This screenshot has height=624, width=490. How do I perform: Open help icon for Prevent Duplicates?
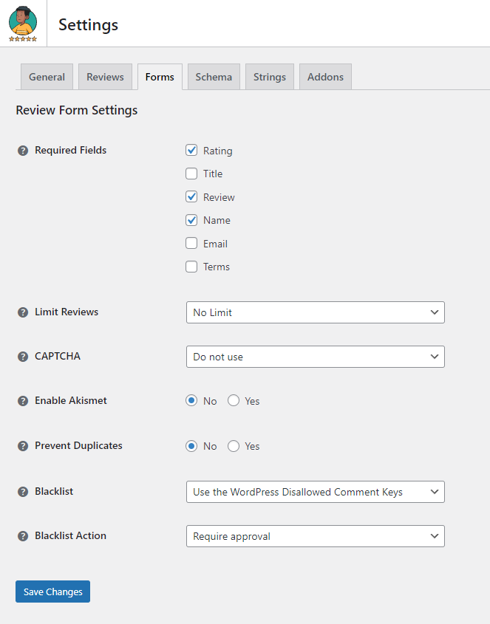23,446
